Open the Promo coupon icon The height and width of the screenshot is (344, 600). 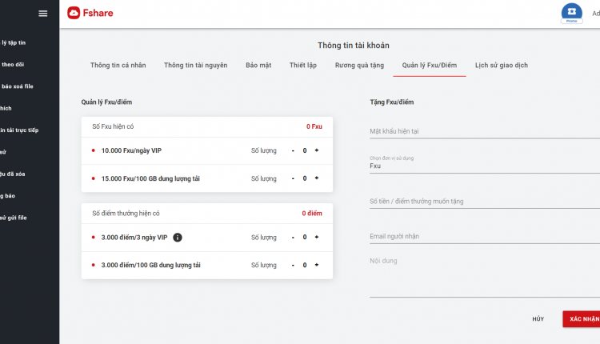(x=572, y=14)
